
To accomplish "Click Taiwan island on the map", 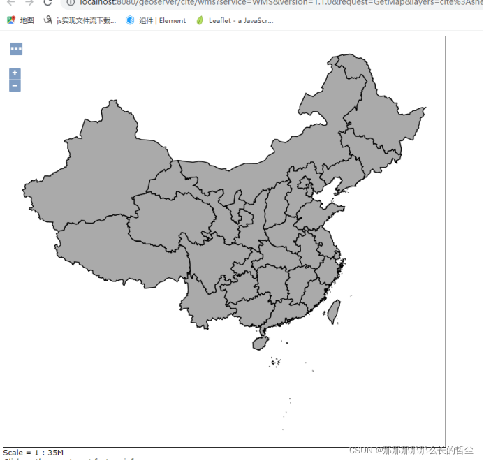I will [x=334, y=312].
